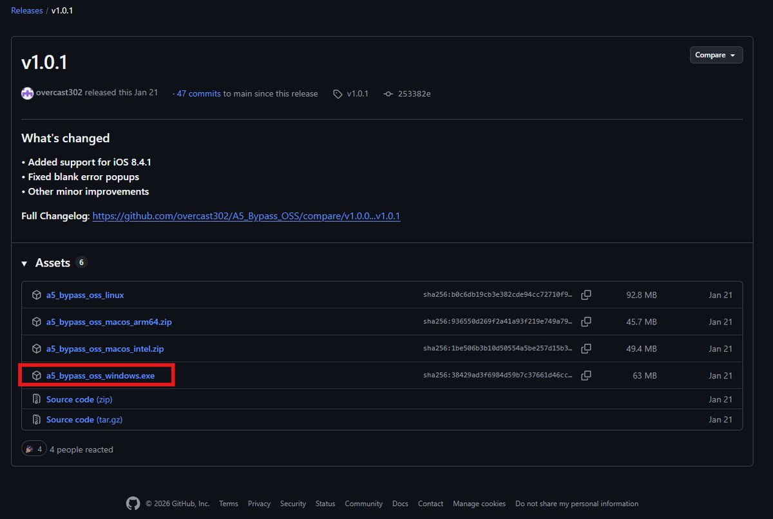The width and height of the screenshot is (773, 519).
Task: Copy sha256 hash for a5_bypass_oss_macos_arm64.zip
Action: [586, 321]
